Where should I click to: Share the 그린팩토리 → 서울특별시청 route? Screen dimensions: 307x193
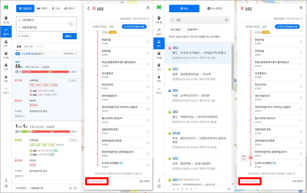click(76, 188)
